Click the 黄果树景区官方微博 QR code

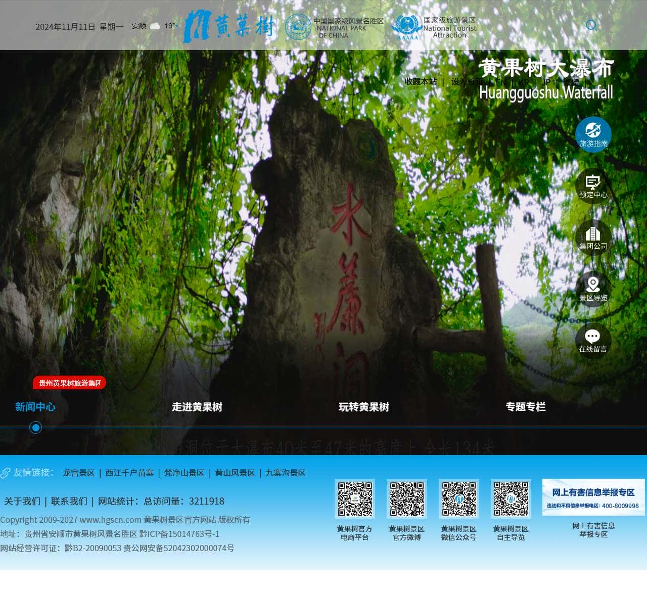tap(407, 498)
